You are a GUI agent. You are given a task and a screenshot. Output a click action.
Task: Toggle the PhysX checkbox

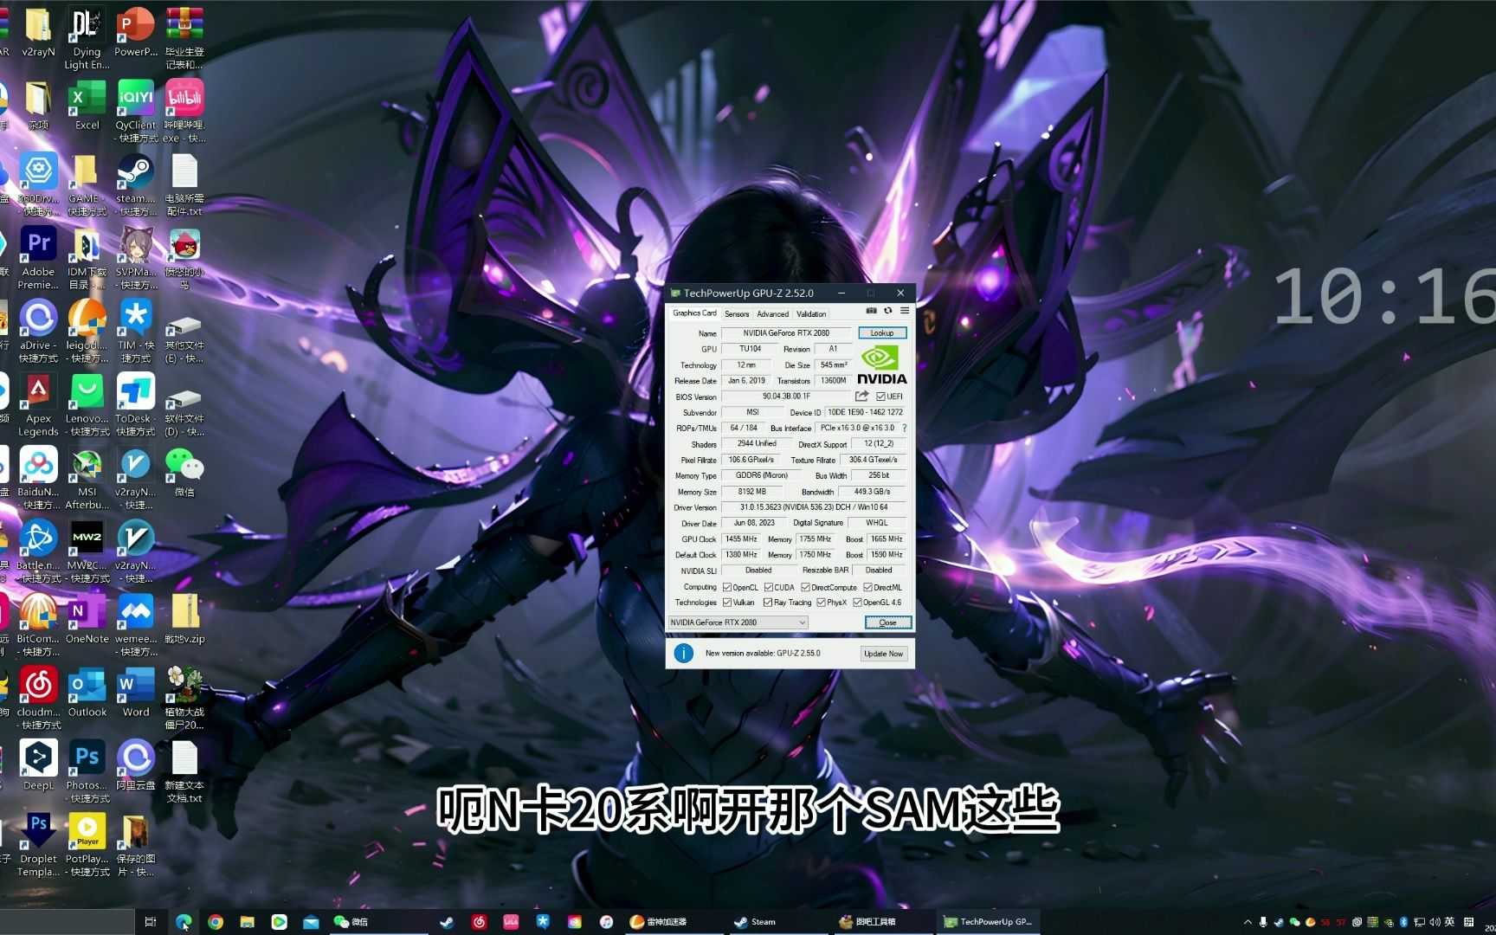click(821, 603)
